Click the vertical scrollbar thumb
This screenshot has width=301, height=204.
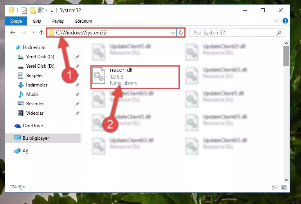click(286, 56)
